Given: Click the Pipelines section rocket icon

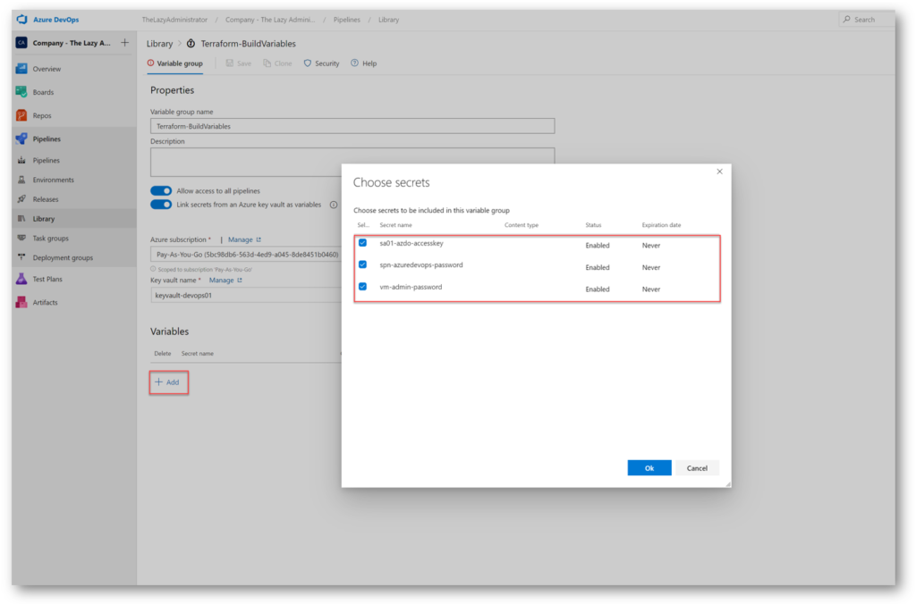Looking at the screenshot, I should click(21, 138).
